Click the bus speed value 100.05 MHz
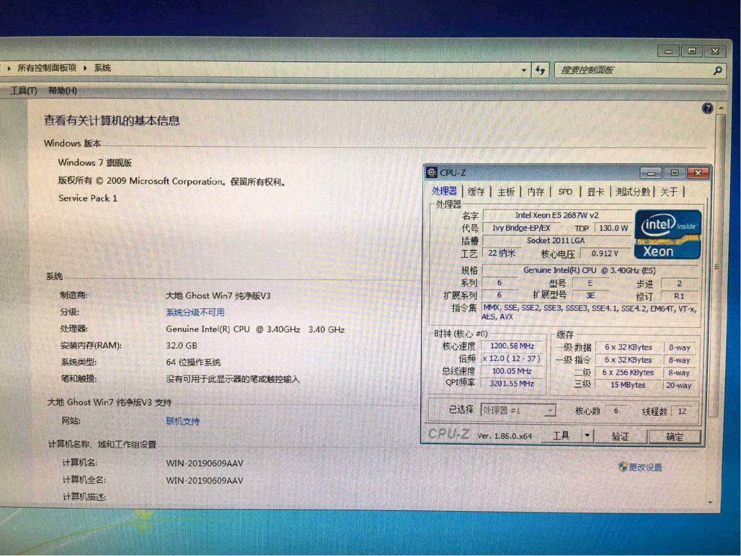This screenshot has width=741, height=556. pos(512,371)
